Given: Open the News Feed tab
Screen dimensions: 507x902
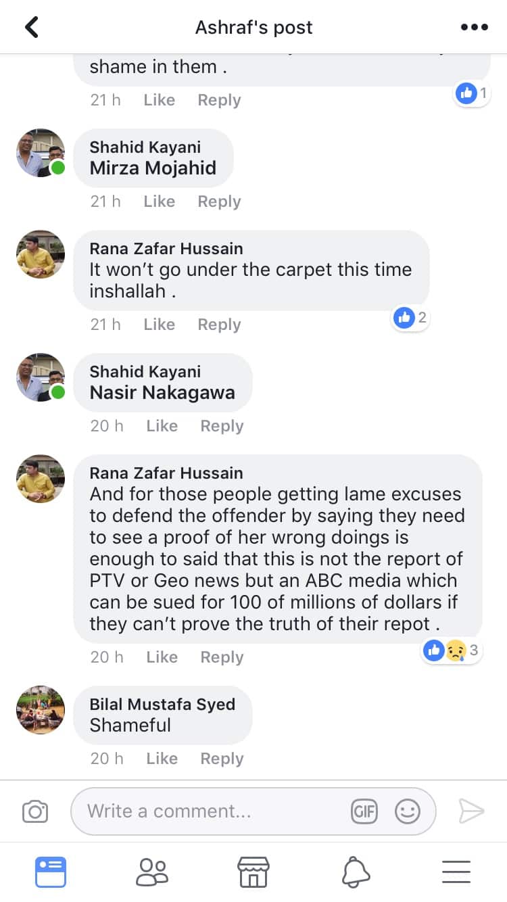Looking at the screenshot, I should (51, 872).
